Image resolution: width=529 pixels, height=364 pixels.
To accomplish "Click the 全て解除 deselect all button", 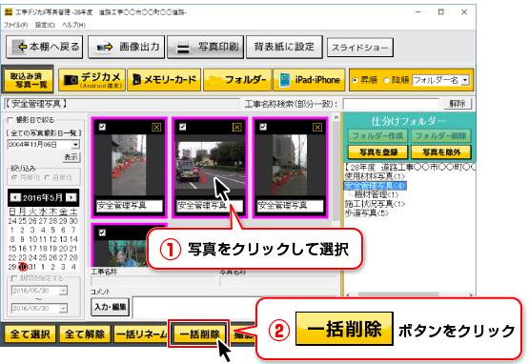I will pyautogui.click(x=85, y=334).
